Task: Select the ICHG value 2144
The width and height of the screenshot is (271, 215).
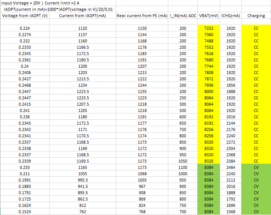Action: click(x=231, y=123)
